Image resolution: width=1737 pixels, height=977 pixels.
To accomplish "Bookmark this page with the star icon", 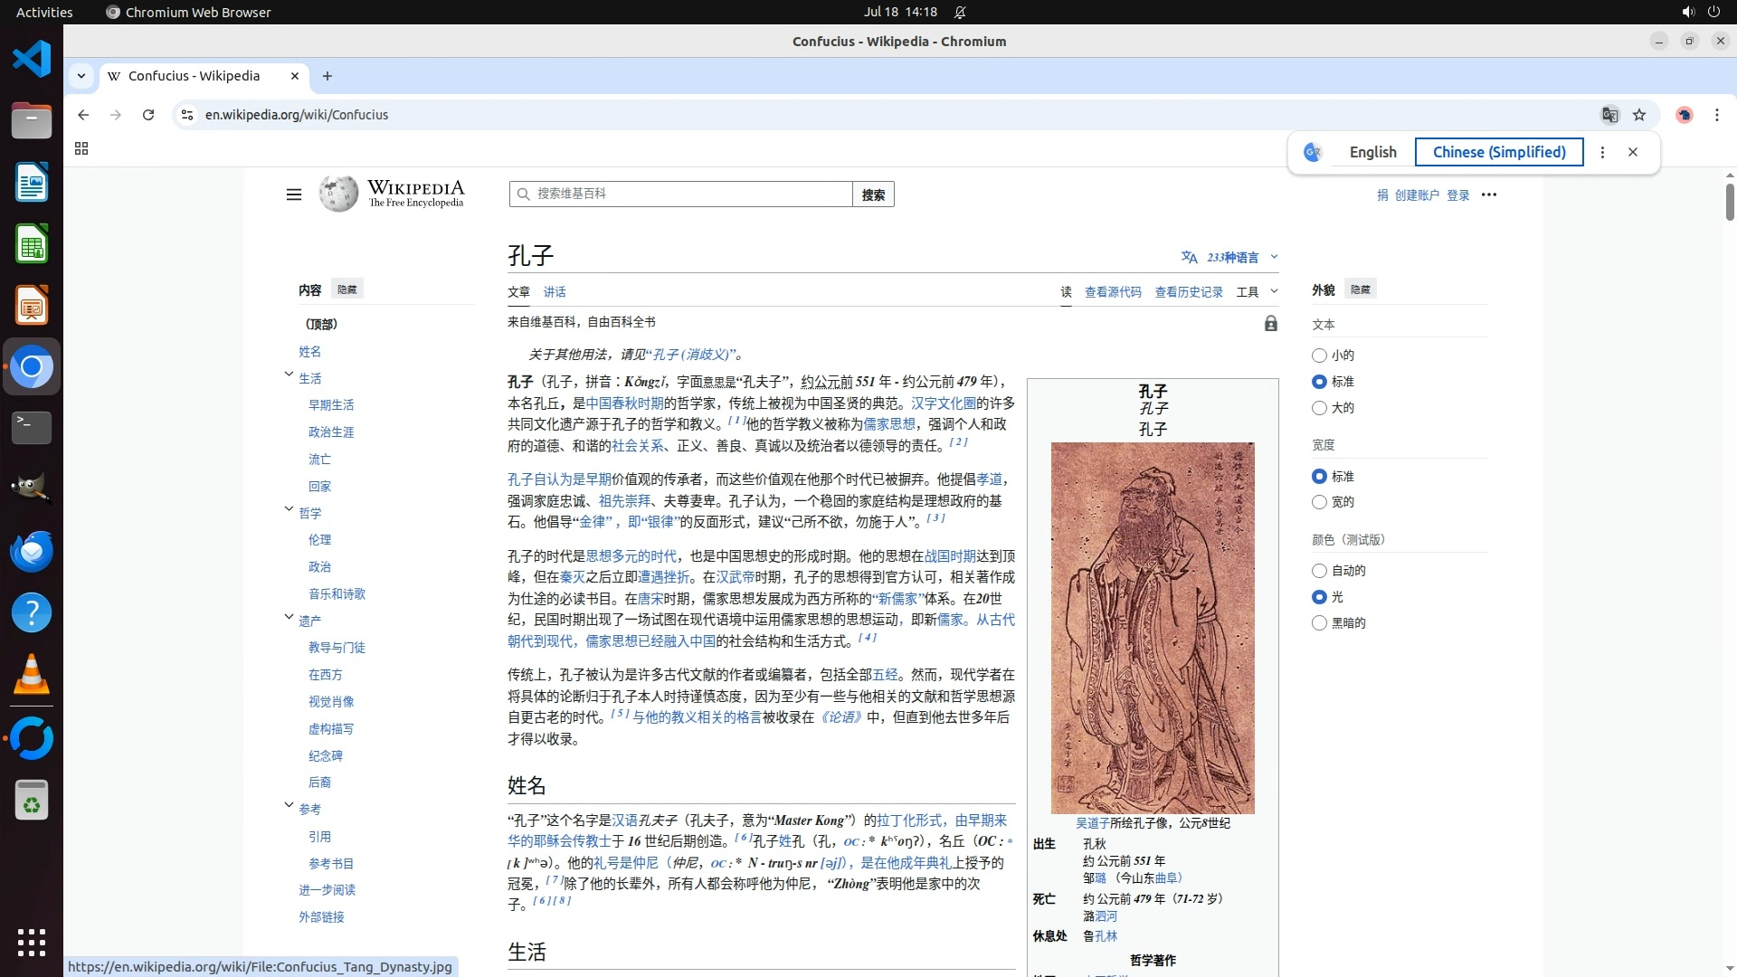I will 1639,115.
